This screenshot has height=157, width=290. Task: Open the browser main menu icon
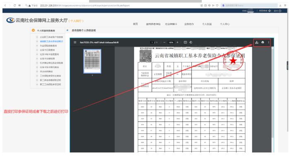pyautogui.click(x=285, y=5)
